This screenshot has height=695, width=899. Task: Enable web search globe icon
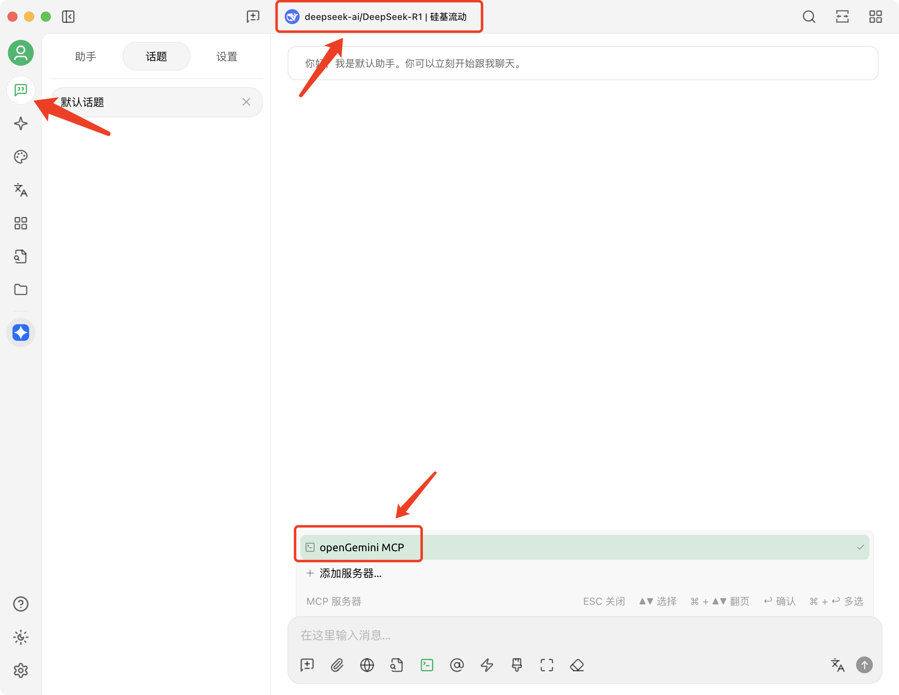point(367,665)
